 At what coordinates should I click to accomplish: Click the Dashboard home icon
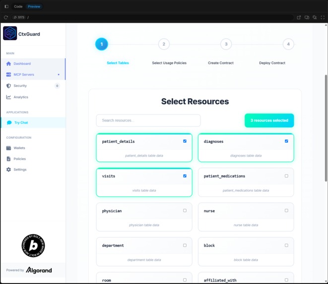pos(8,63)
